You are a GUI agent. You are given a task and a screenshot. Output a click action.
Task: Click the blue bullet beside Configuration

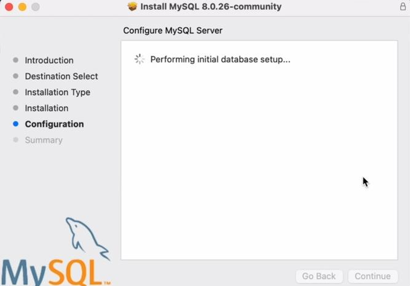[x=16, y=124]
